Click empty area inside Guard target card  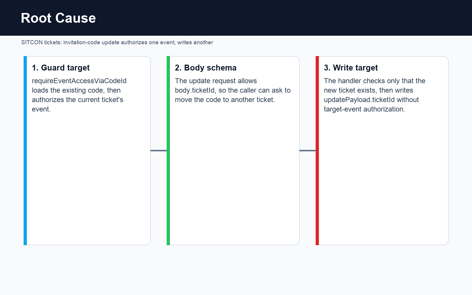88,177
